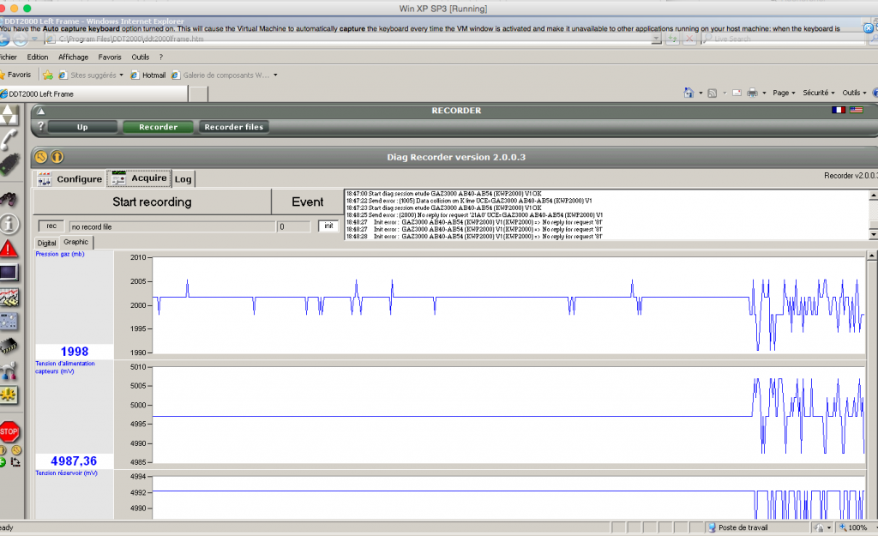Click the graph area scroll up arrow
The width and height of the screenshot is (878, 536).
(x=871, y=256)
